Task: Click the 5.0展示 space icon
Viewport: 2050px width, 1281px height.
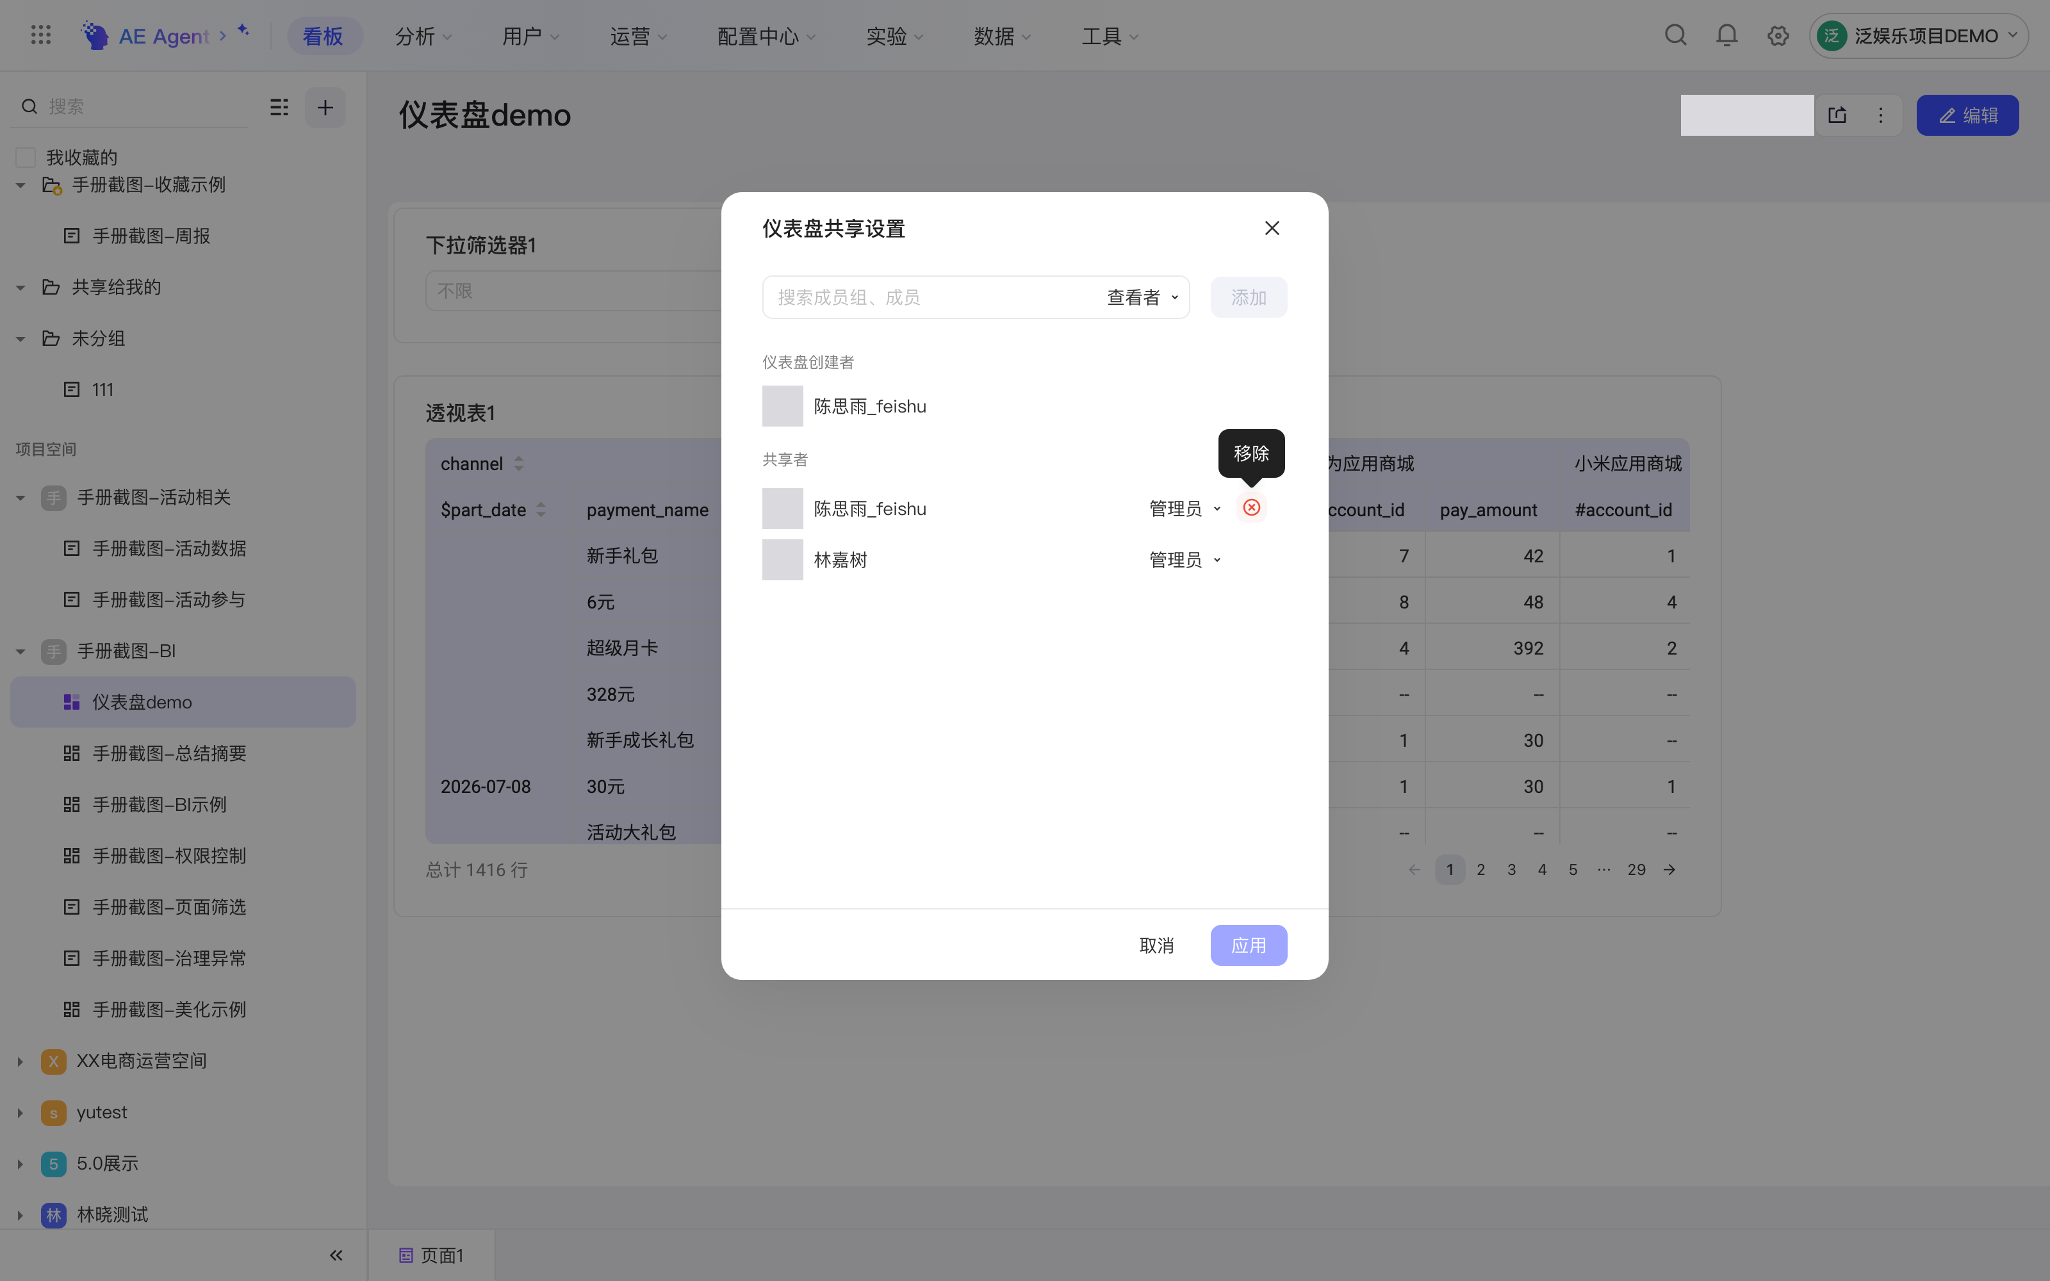Action: [x=53, y=1163]
